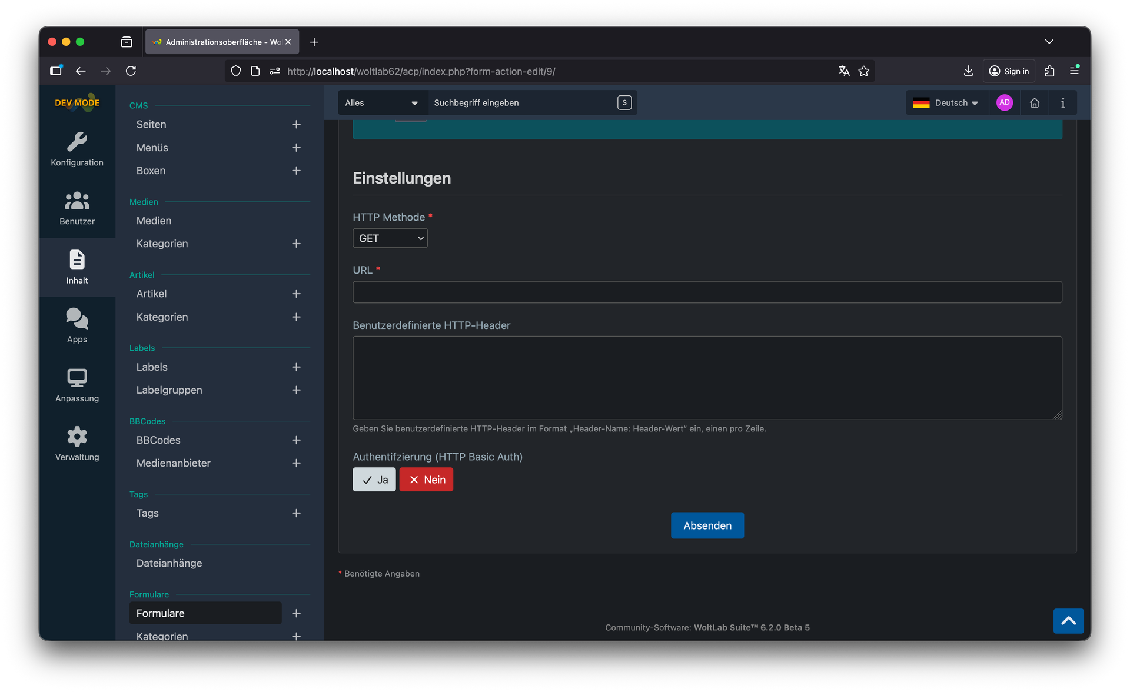Click the plus icon next to BBCodes
The width and height of the screenshot is (1130, 692).
coord(296,440)
